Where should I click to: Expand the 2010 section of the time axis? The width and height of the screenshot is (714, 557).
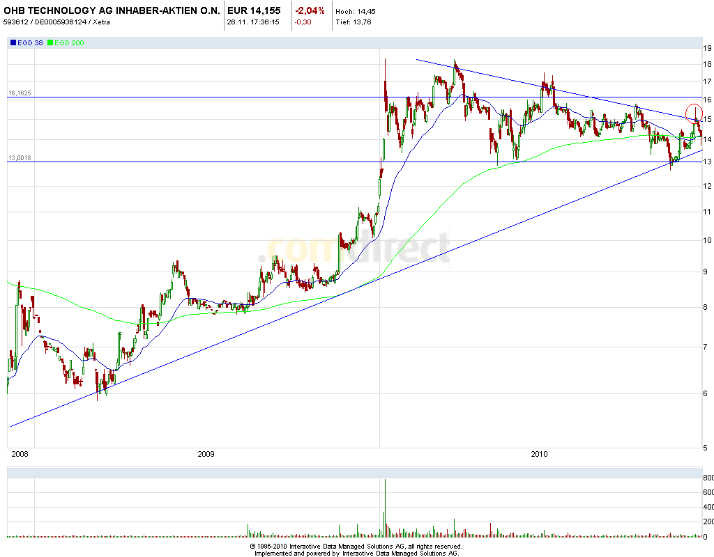540,454
